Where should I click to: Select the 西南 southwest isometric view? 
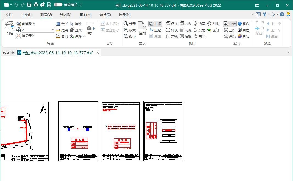[199, 24]
